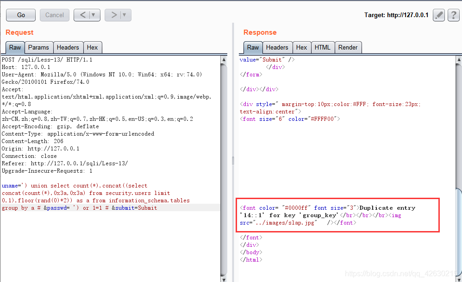The image size is (462, 282).
Task: Click the Host: 127.0.0.1 header line
Action: point(26,67)
